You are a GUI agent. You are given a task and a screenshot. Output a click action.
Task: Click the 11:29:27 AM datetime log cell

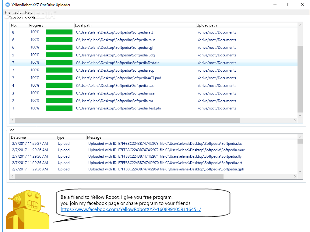click(x=30, y=144)
